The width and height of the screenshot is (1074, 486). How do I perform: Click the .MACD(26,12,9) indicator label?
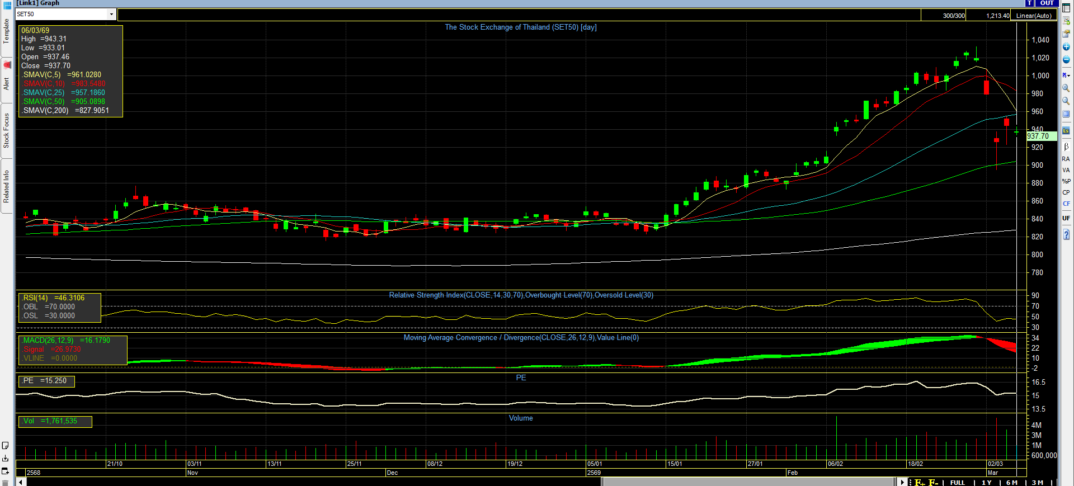click(66, 340)
